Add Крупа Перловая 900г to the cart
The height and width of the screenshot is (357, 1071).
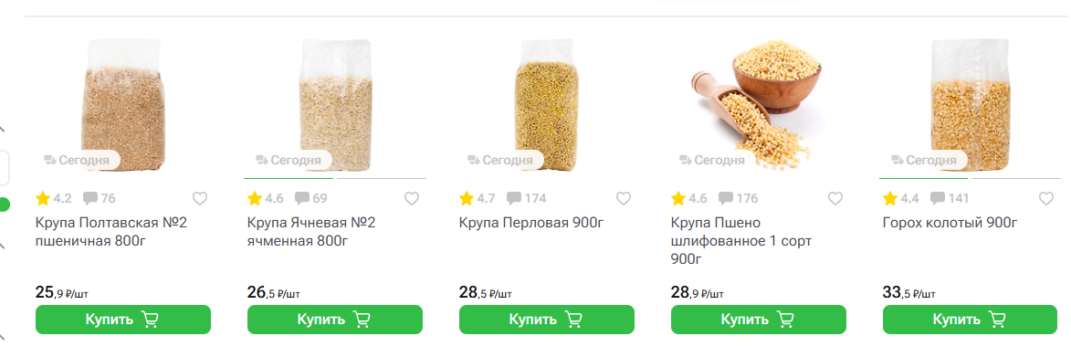pos(546,320)
